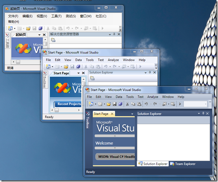This screenshot has height=182, width=218.
Task: Click Add New Item icon in front window
Action: (x=100, y=104)
